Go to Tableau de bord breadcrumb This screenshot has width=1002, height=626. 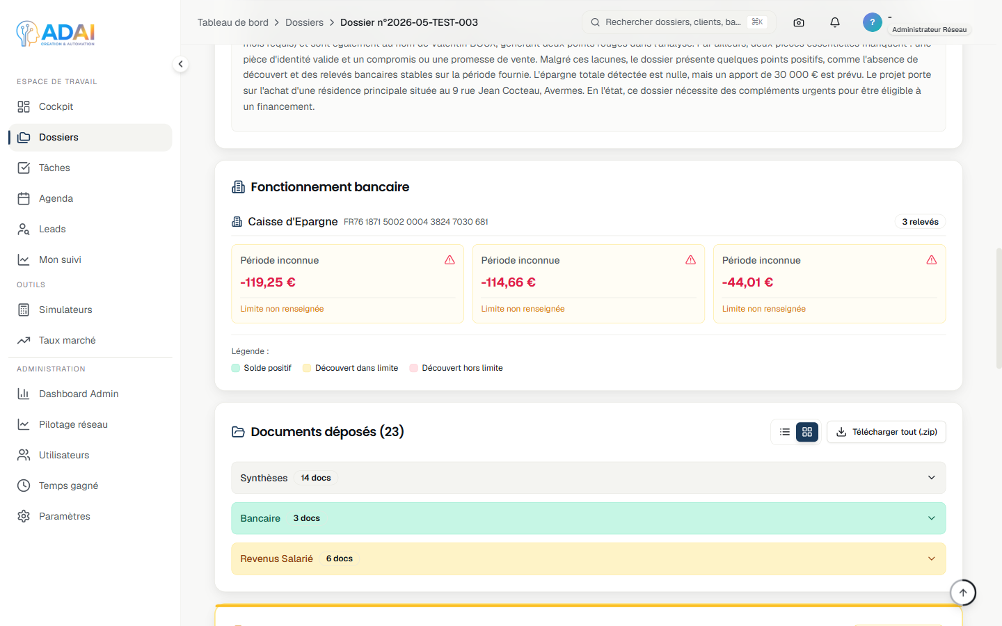point(233,22)
